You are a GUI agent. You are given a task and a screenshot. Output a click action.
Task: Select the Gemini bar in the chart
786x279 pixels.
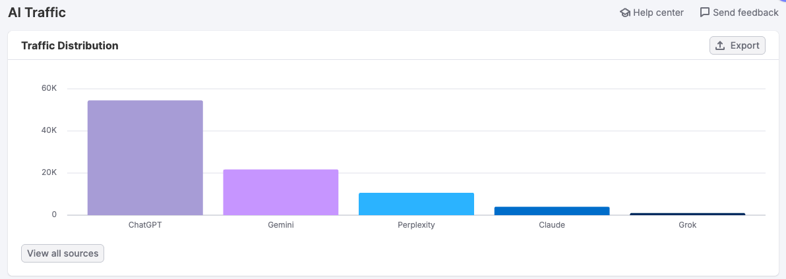[281, 192]
